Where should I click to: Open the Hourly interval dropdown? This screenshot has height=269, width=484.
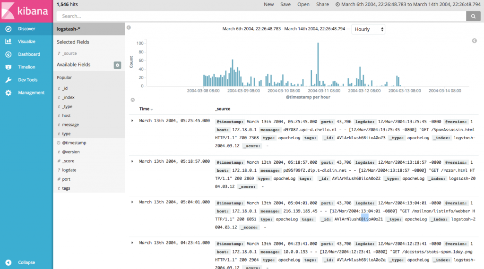(x=368, y=29)
